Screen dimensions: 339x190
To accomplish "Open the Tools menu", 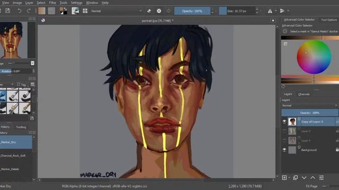I will [64, 3].
